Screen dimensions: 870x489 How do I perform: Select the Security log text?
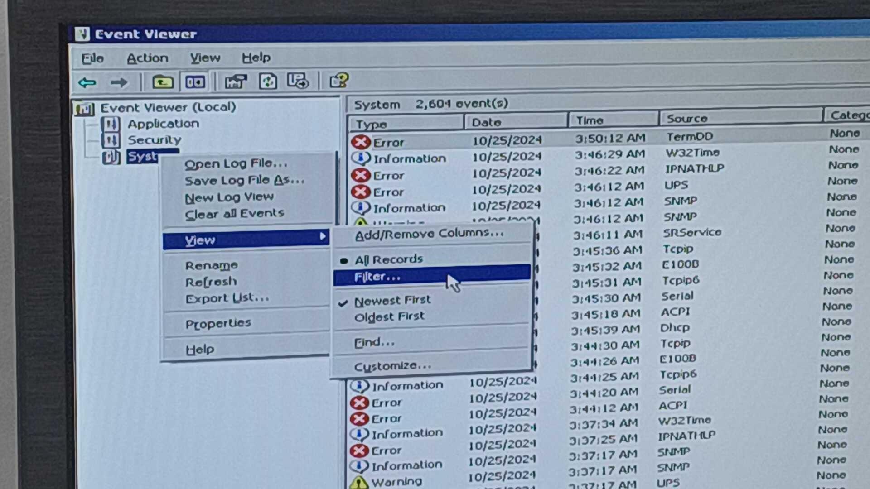pyautogui.click(x=154, y=140)
